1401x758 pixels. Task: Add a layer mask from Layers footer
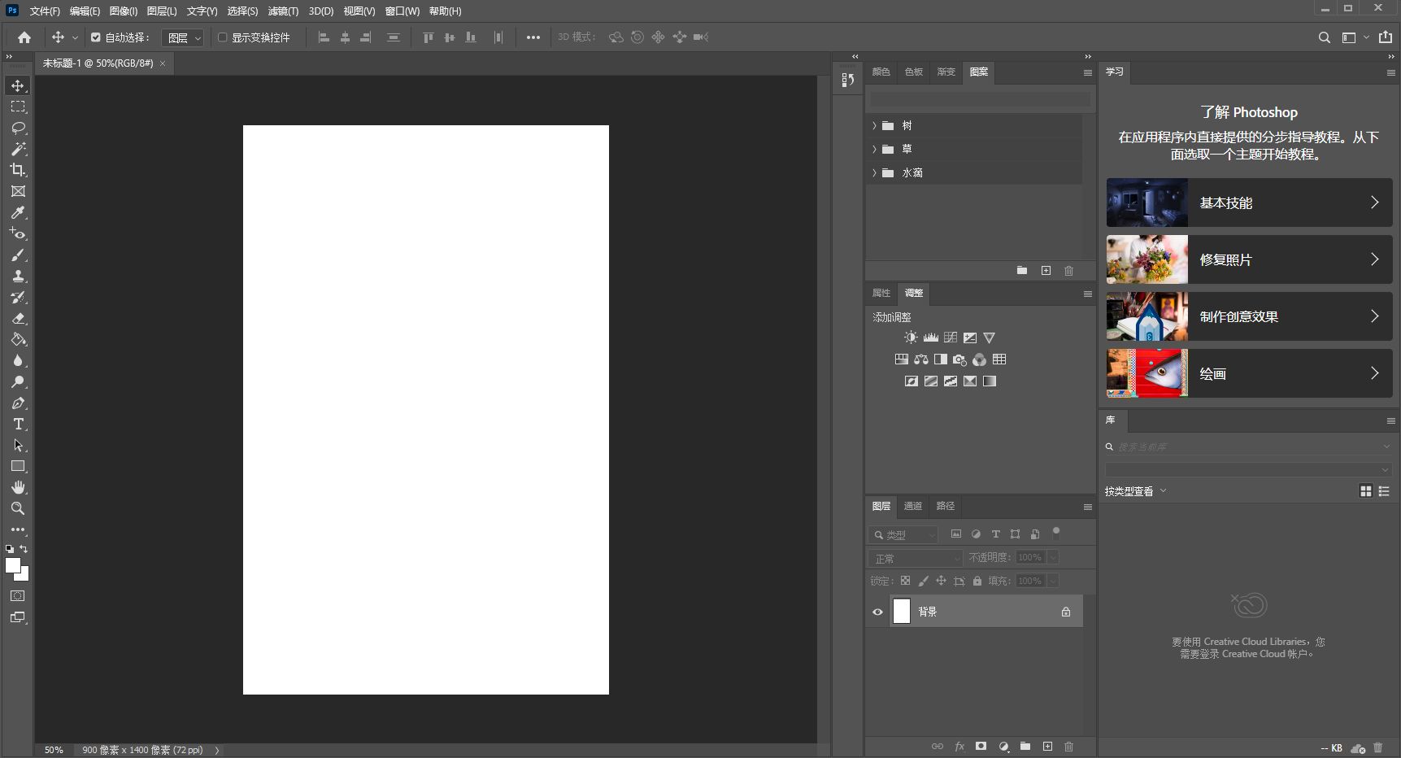981,746
